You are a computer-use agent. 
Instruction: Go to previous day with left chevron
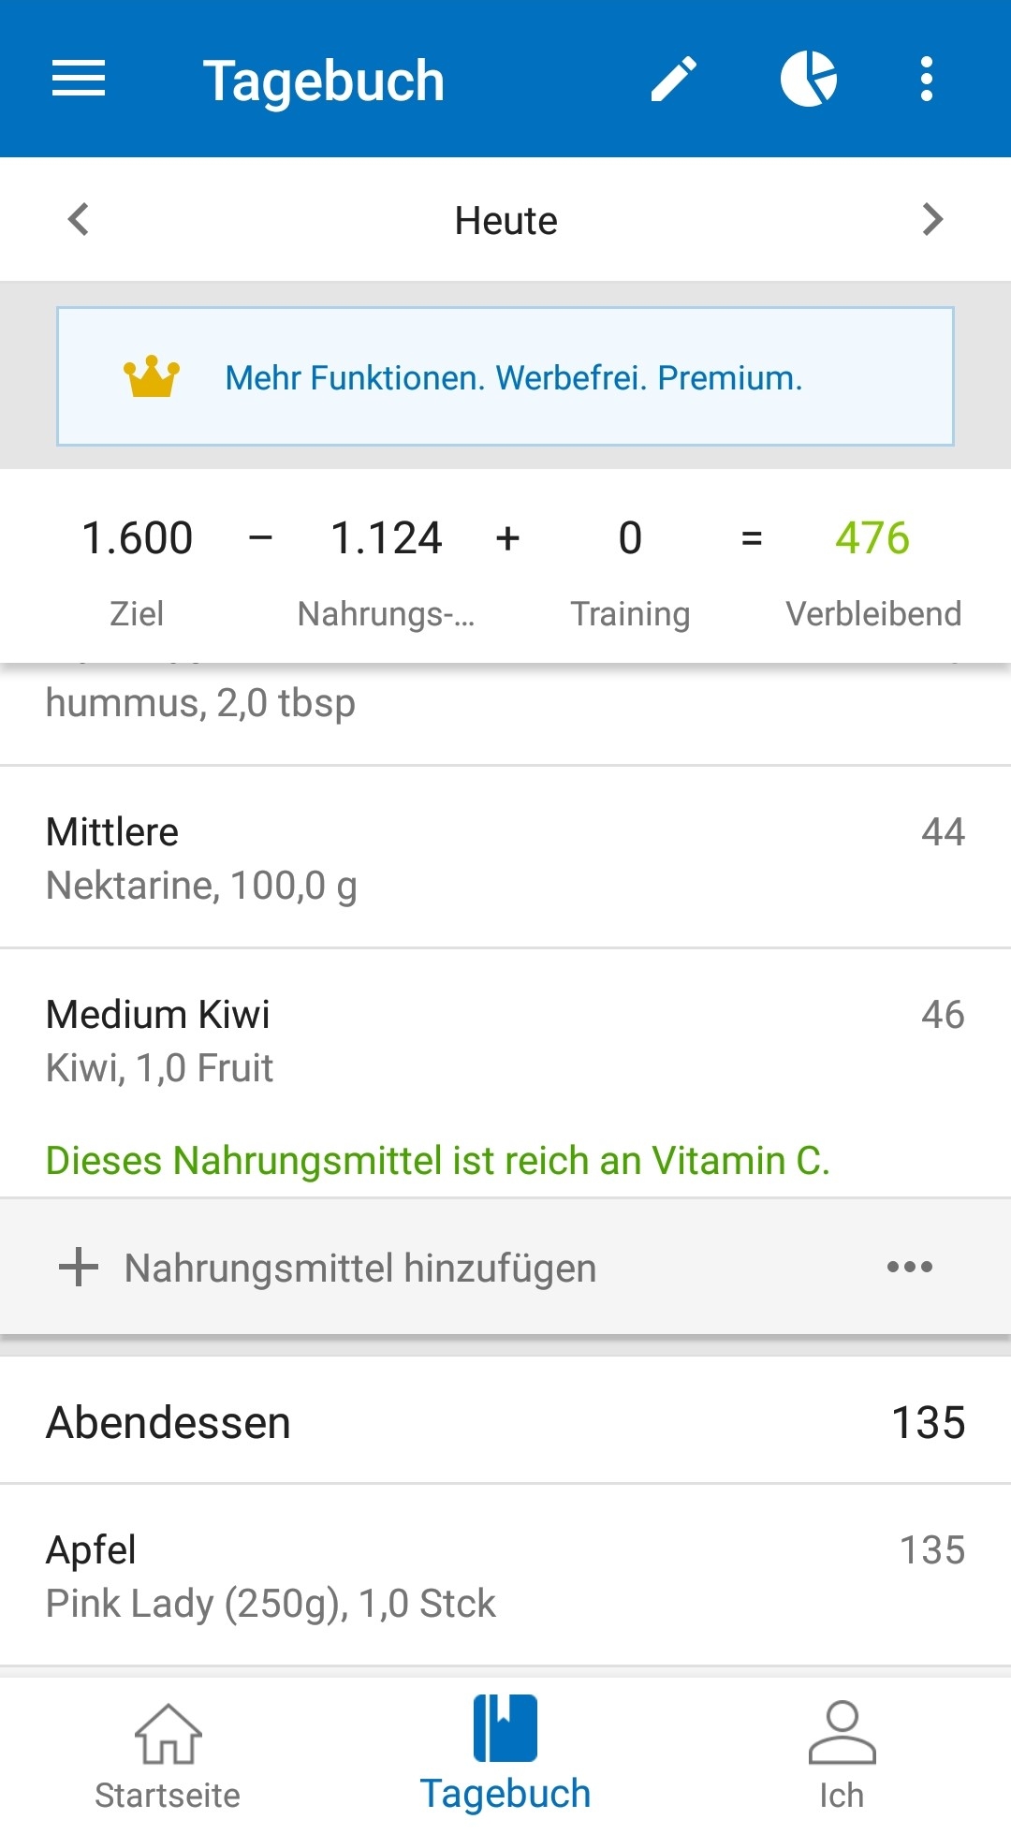coord(79,220)
